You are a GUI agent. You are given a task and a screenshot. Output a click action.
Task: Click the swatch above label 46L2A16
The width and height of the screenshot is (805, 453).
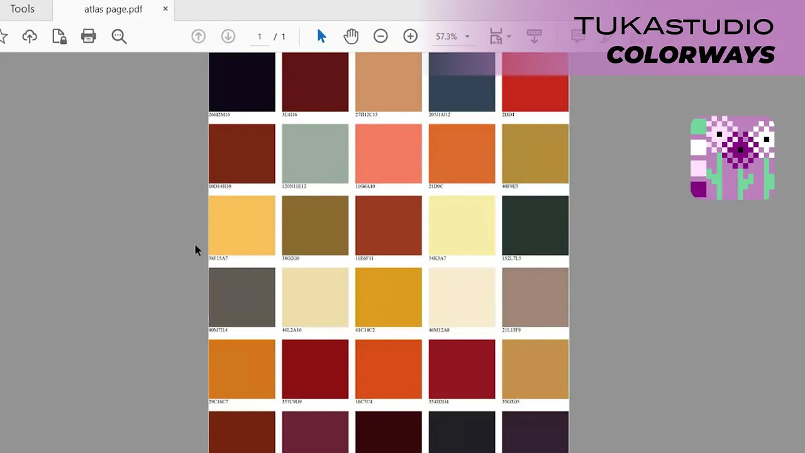click(x=315, y=297)
